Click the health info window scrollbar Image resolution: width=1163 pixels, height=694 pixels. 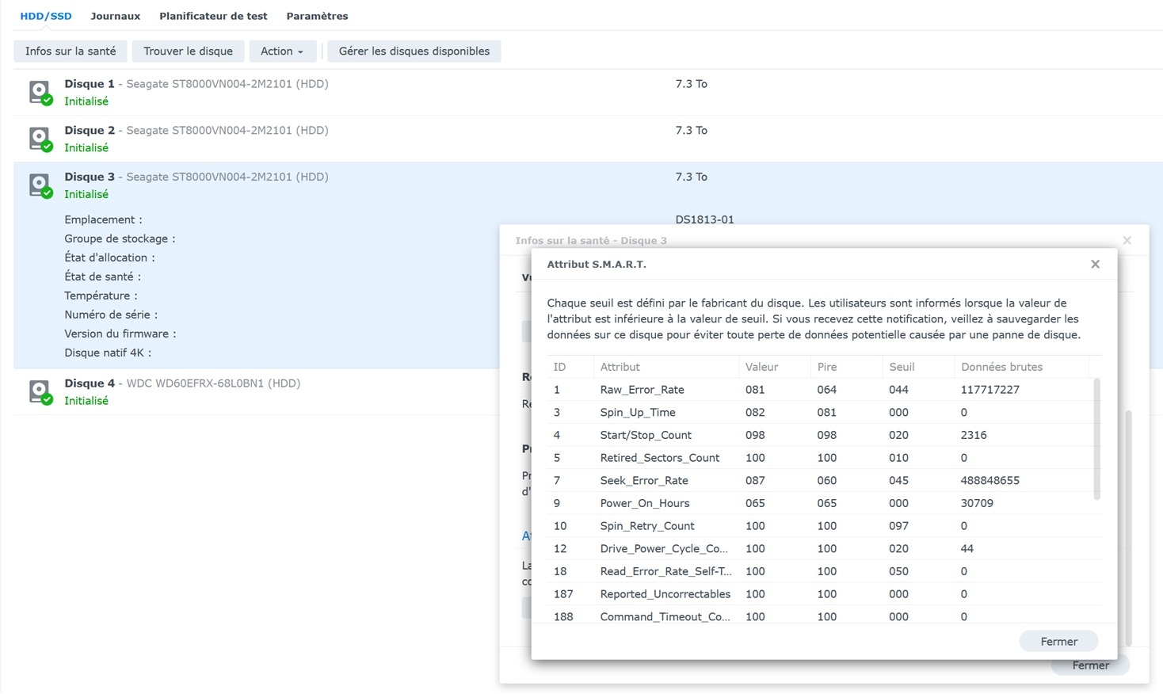click(x=1128, y=527)
